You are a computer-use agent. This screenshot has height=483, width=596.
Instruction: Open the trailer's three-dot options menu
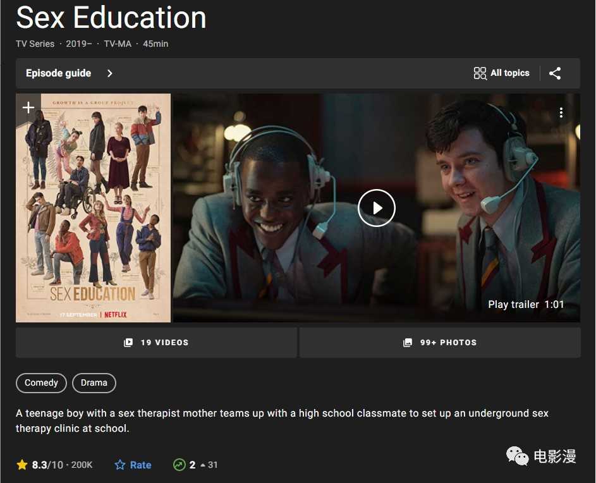tap(561, 113)
